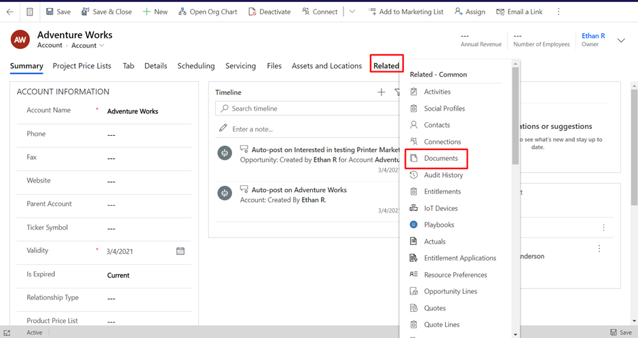Click the Connect command
The image size is (638, 338).
pos(320,12)
